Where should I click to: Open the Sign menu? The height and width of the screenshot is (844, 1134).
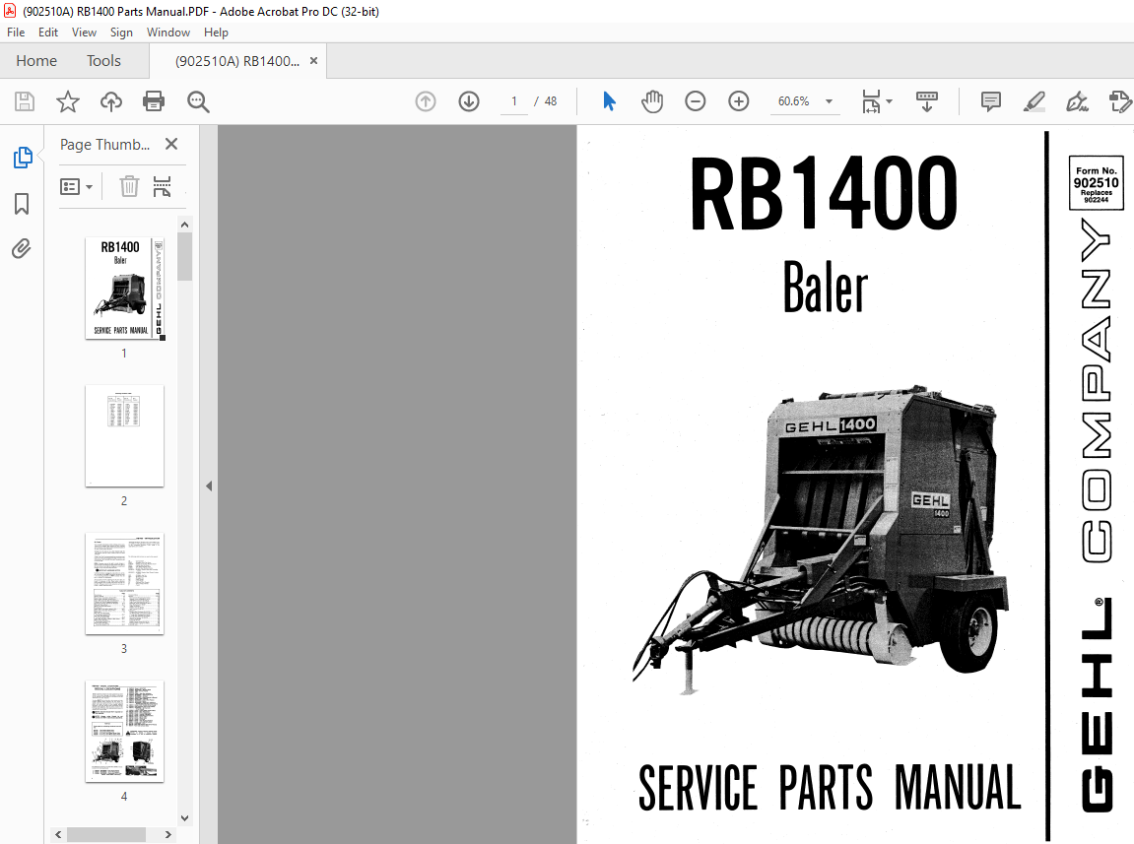click(121, 32)
